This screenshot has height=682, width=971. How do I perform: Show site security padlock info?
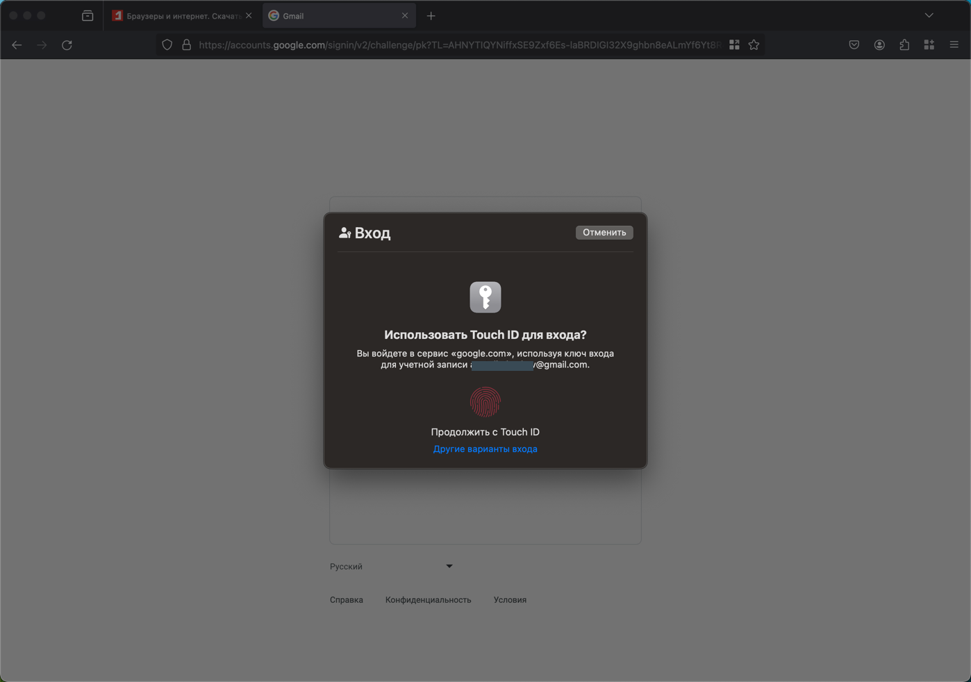pos(186,45)
